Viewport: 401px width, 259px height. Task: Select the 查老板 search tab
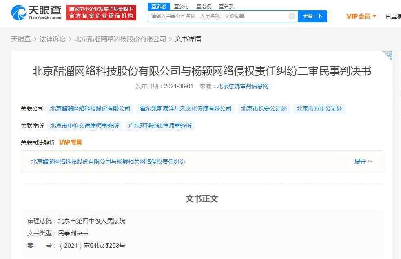click(204, 7)
